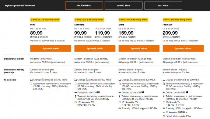Click icon beside '11 kanałów CANAL+'
210x119 pixels.
tap(164, 112)
